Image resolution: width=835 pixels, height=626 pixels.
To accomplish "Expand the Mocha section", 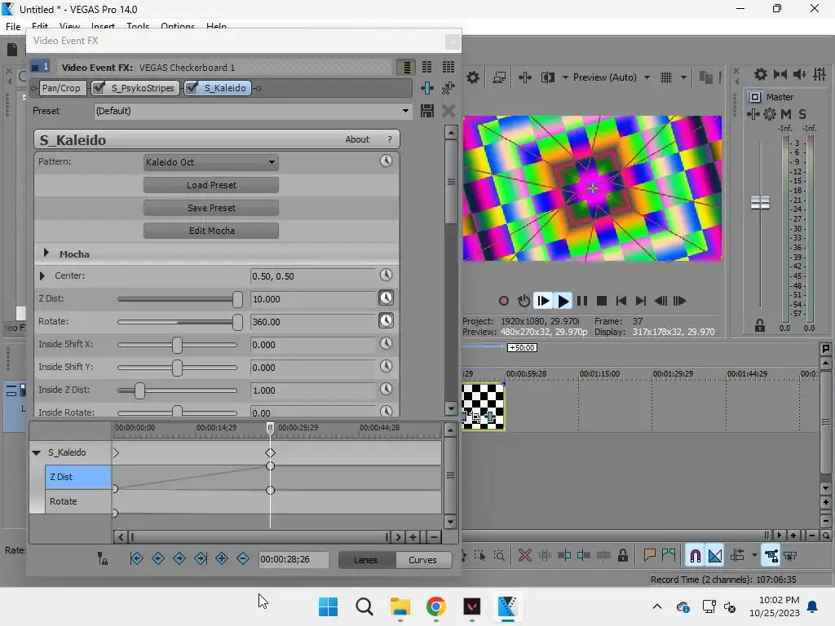I will click(46, 253).
